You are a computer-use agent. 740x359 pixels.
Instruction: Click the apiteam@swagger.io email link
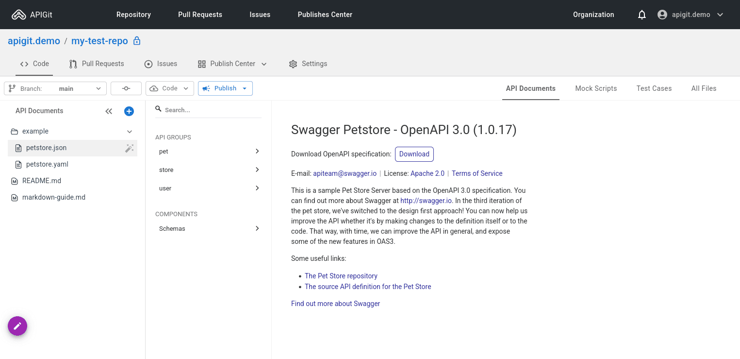(345, 173)
